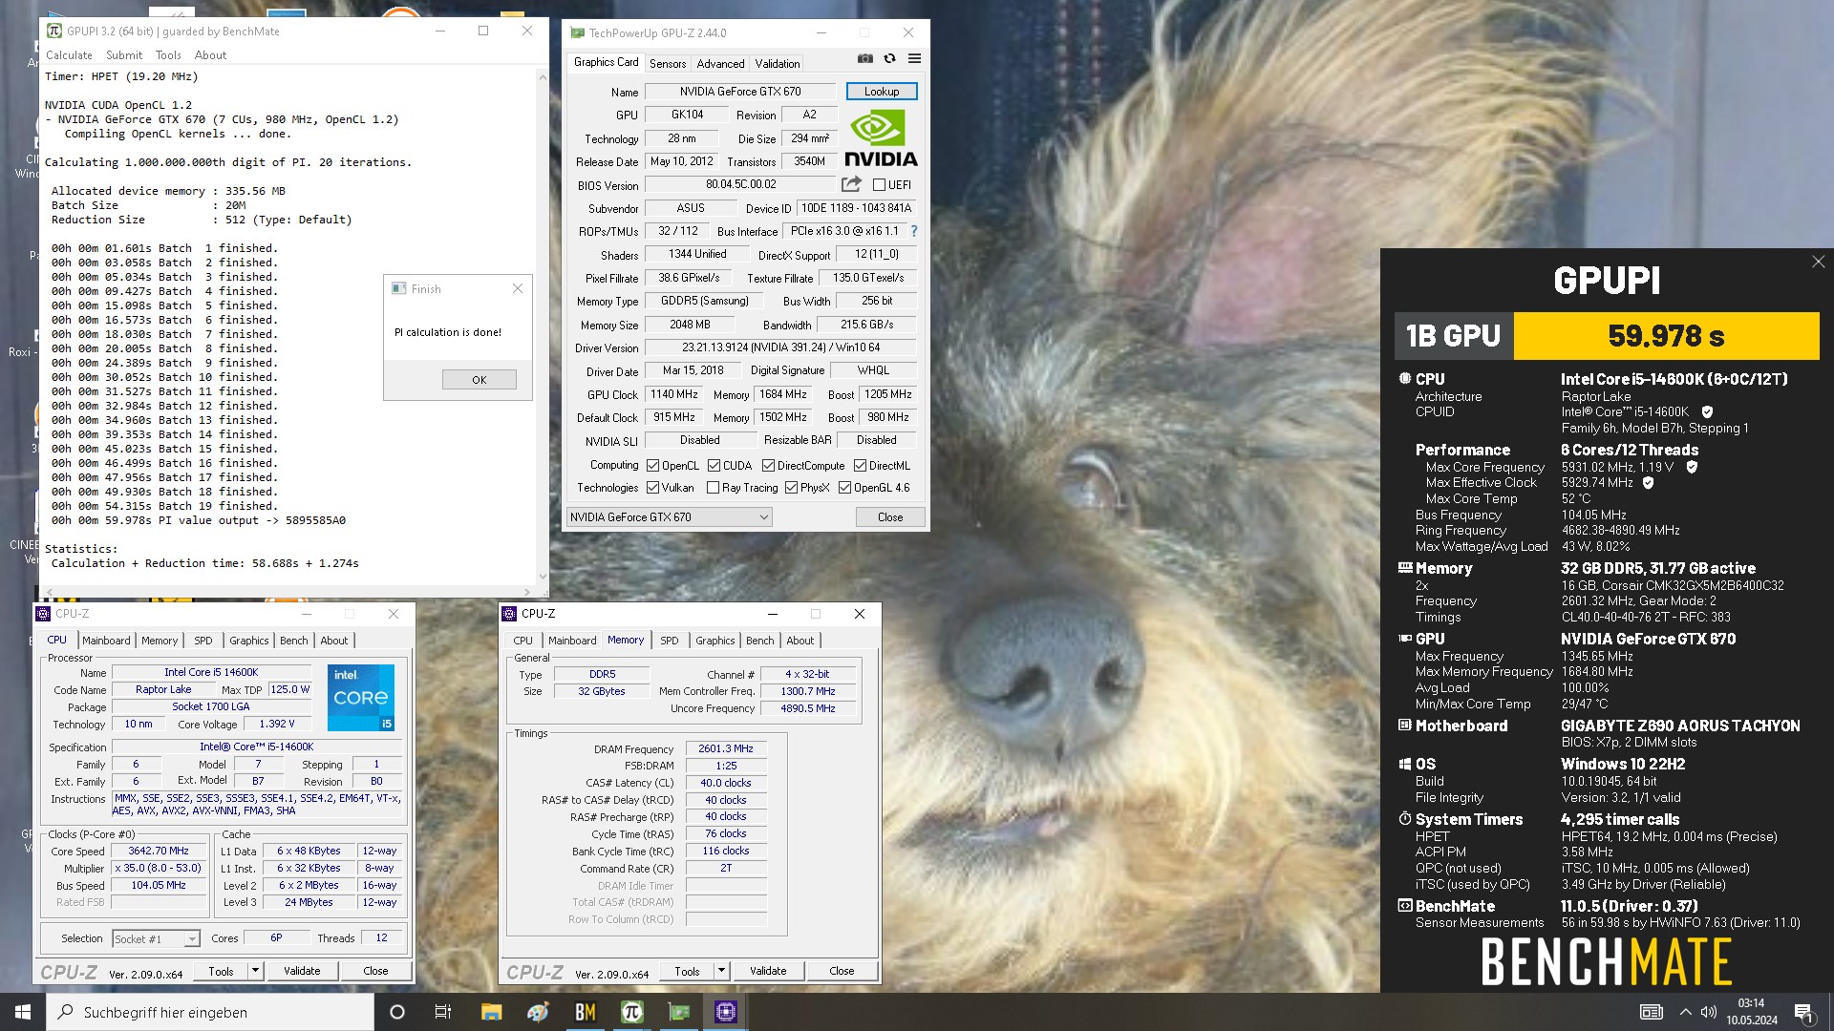Open Windows Start menu
This screenshot has width=1834, height=1031.
(x=23, y=1012)
